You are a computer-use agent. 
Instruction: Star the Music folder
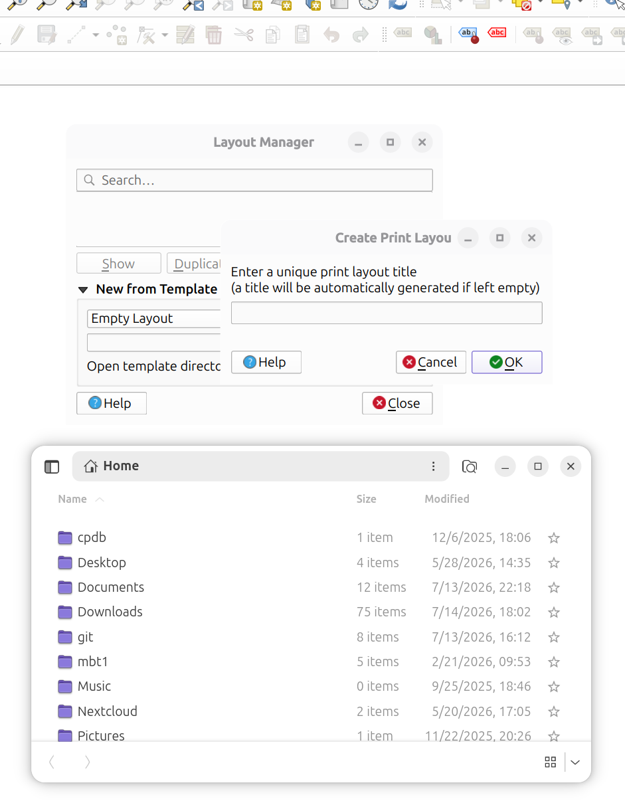pos(553,687)
